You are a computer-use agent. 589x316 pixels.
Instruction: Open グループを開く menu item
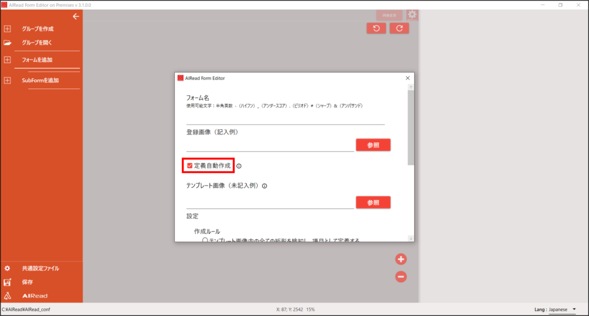pyautogui.click(x=37, y=43)
